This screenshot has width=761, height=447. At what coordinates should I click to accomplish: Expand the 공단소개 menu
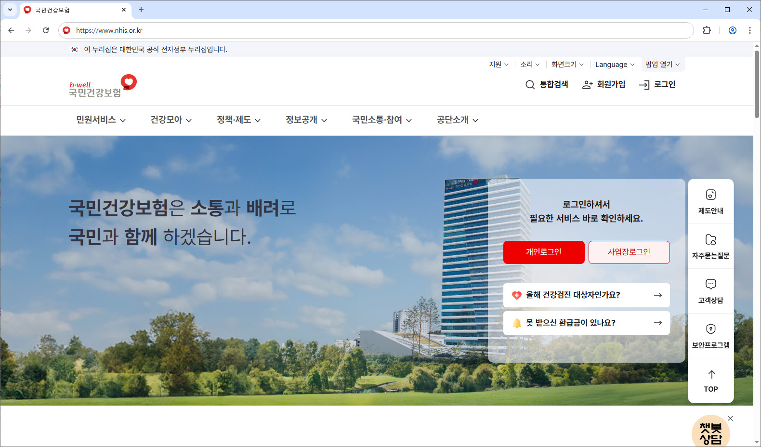coord(458,120)
